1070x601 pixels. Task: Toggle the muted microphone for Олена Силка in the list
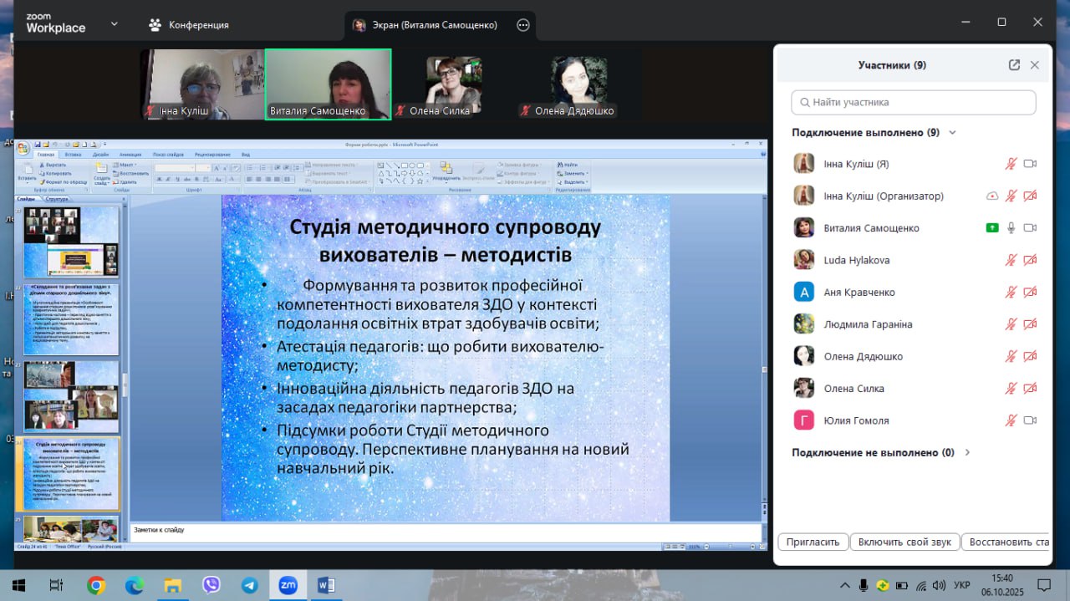click(x=1011, y=389)
